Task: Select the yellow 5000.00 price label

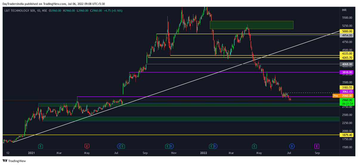Action: 347,31
